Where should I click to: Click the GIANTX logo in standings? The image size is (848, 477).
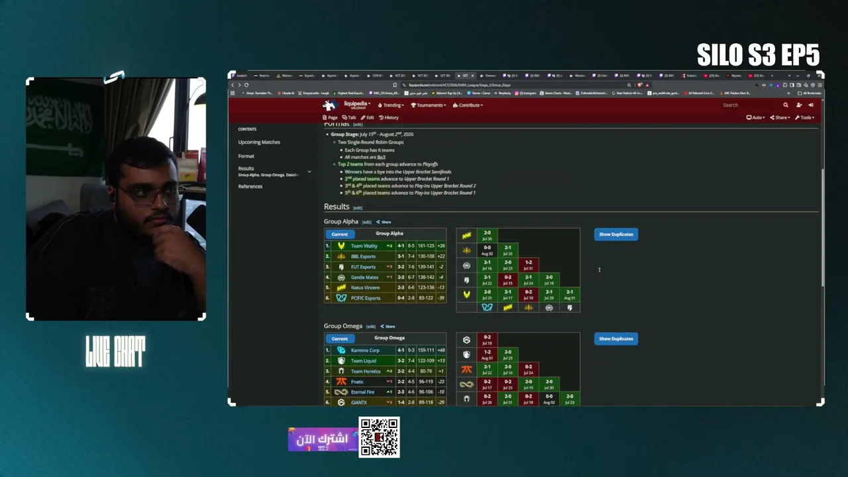(341, 402)
